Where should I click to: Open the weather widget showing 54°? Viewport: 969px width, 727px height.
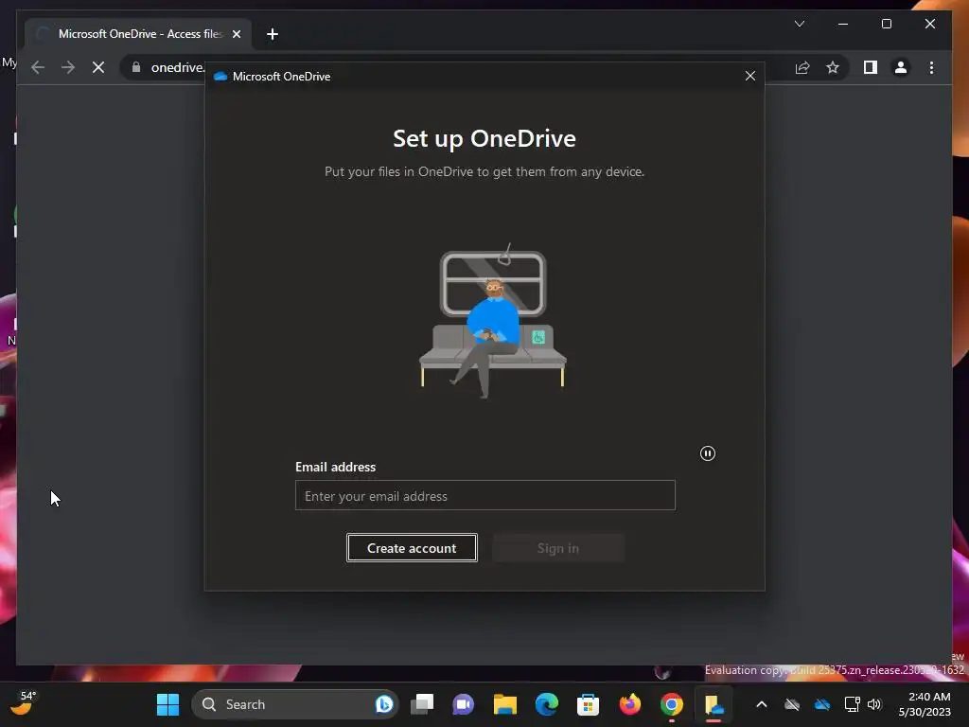[x=24, y=703]
